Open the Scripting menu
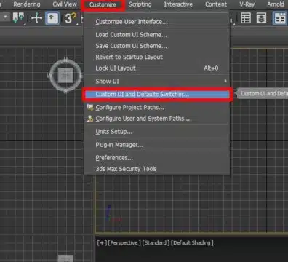 pyautogui.click(x=140, y=4)
